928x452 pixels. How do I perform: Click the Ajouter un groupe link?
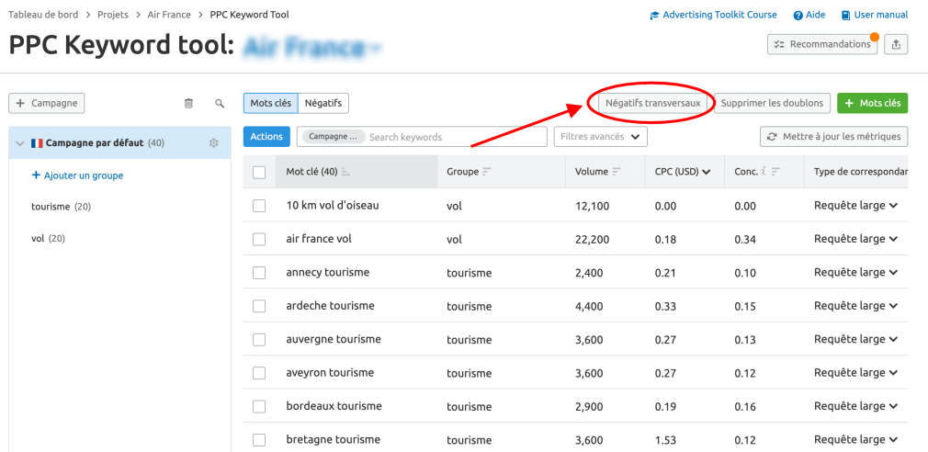[x=77, y=175]
